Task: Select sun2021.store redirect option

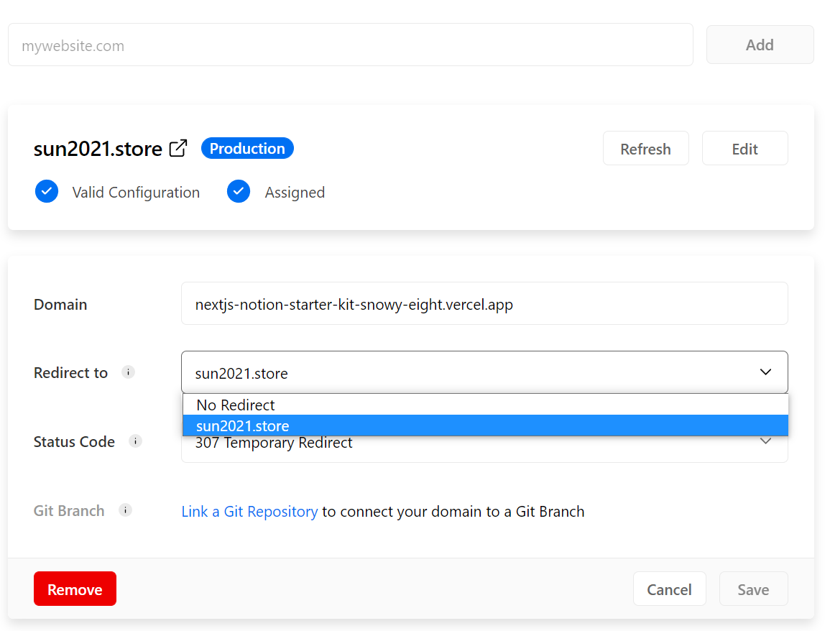Action: pyautogui.click(x=485, y=425)
